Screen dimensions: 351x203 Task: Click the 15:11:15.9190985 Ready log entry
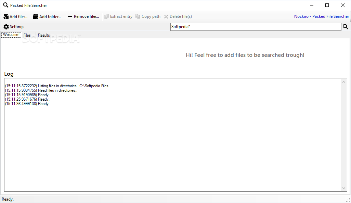pos(27,95)
